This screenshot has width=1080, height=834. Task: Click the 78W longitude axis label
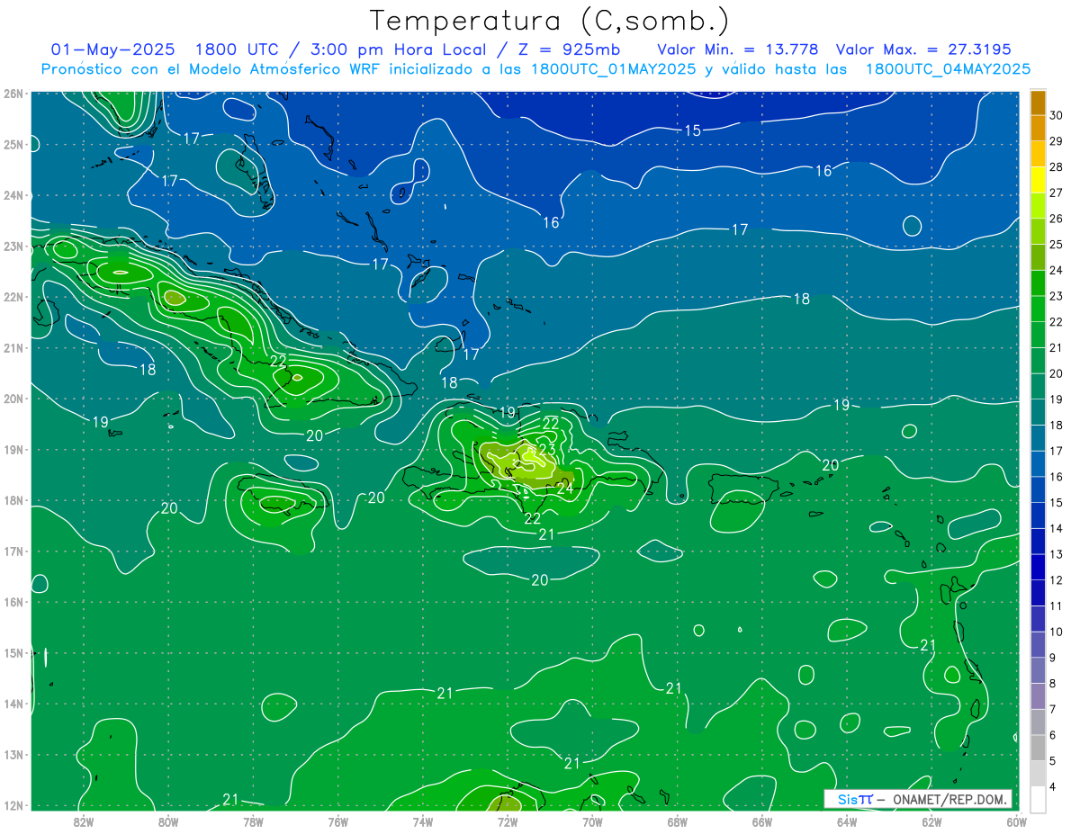253,821
